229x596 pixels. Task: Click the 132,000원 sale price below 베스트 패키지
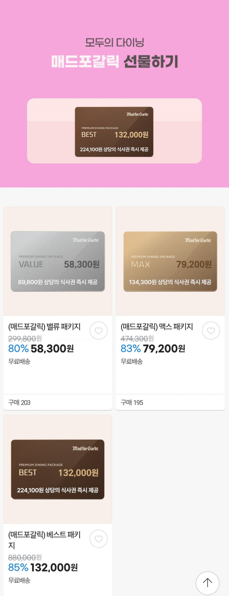coord(54,567)
